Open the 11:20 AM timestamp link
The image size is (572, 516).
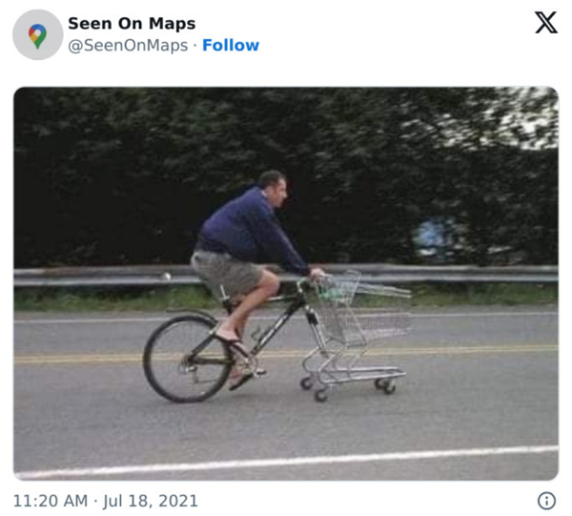coord(51,501)
